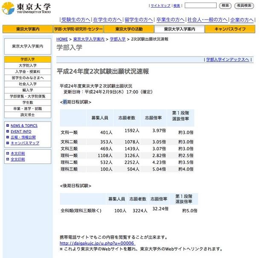Open 企業の方へ link
This screenshot has height=258, width=273.
242,20
